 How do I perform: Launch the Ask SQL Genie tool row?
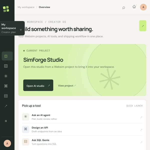(82, 142)
